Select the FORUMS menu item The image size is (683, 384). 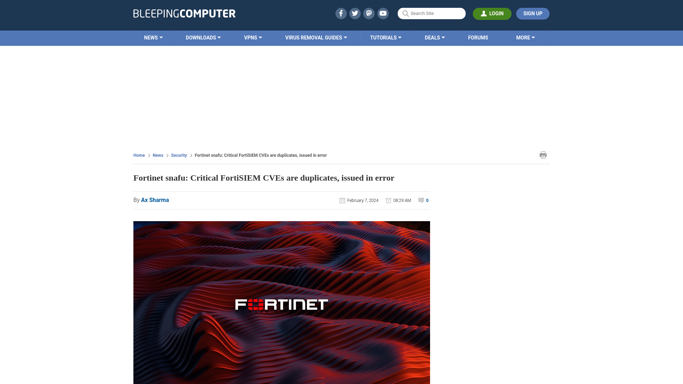click(x=478, y=37)
